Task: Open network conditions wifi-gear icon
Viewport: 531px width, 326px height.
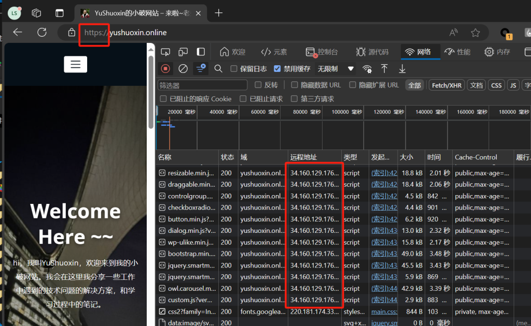Action: [x=367, y=68]
